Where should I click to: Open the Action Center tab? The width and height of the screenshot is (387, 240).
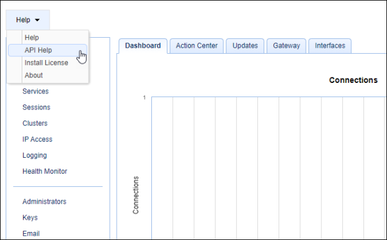(x=197, y=46)
